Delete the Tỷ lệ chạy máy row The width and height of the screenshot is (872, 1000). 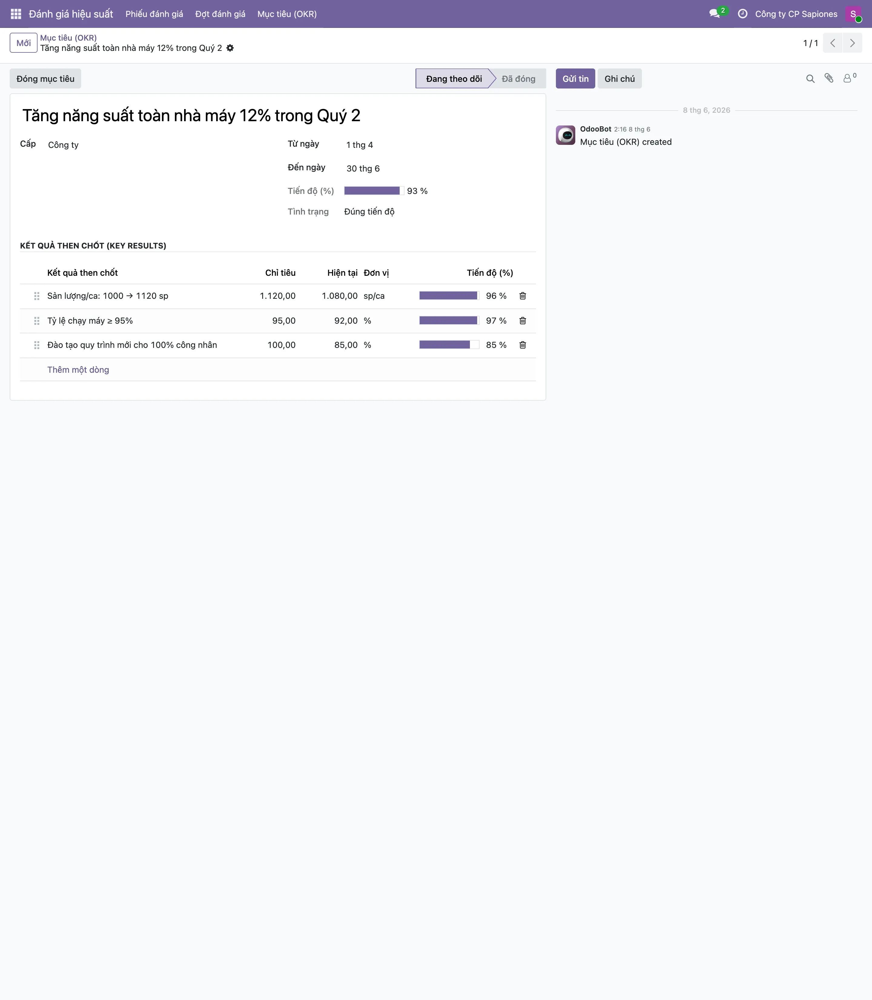(x=523, y=321)
